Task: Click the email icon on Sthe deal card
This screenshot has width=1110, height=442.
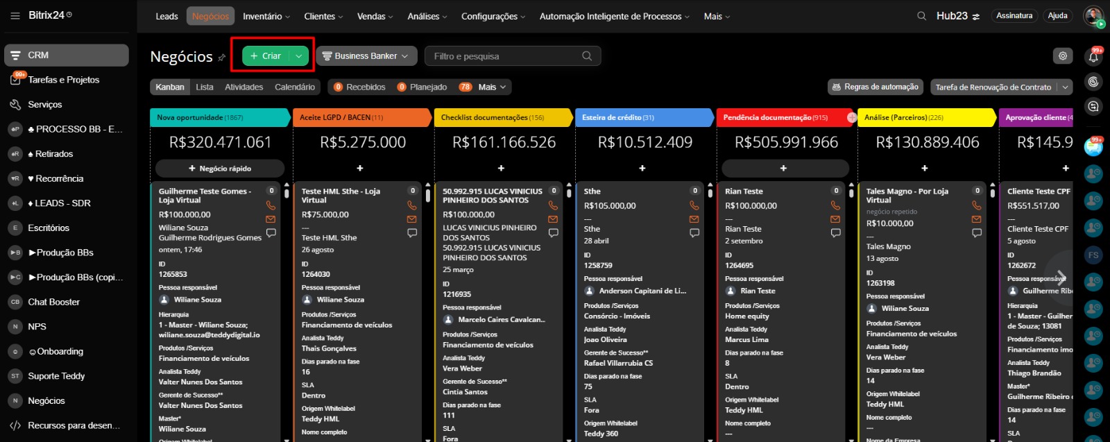Action: 694,219
